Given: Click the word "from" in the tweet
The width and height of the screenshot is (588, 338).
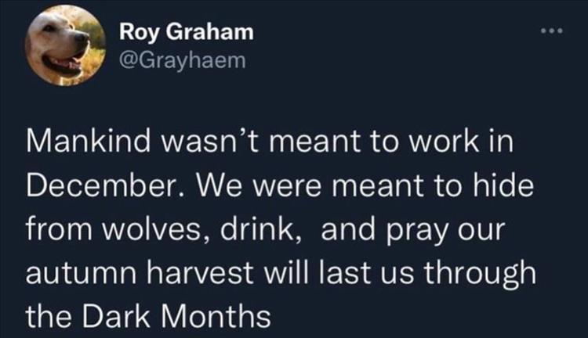Looking at the screenshot, I should 52,232.
